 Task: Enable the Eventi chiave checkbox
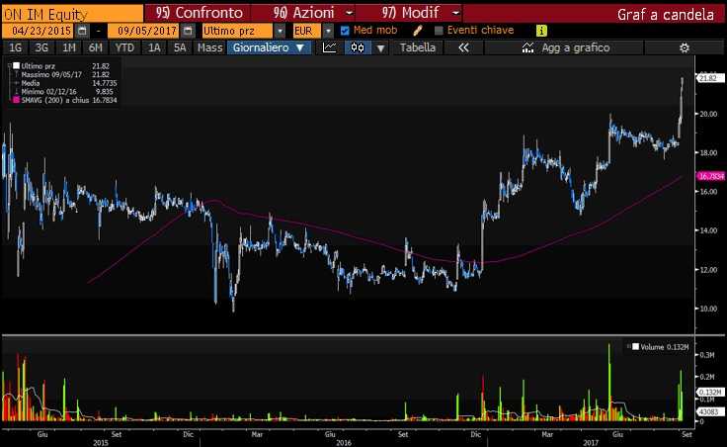(x=440, y=31)
